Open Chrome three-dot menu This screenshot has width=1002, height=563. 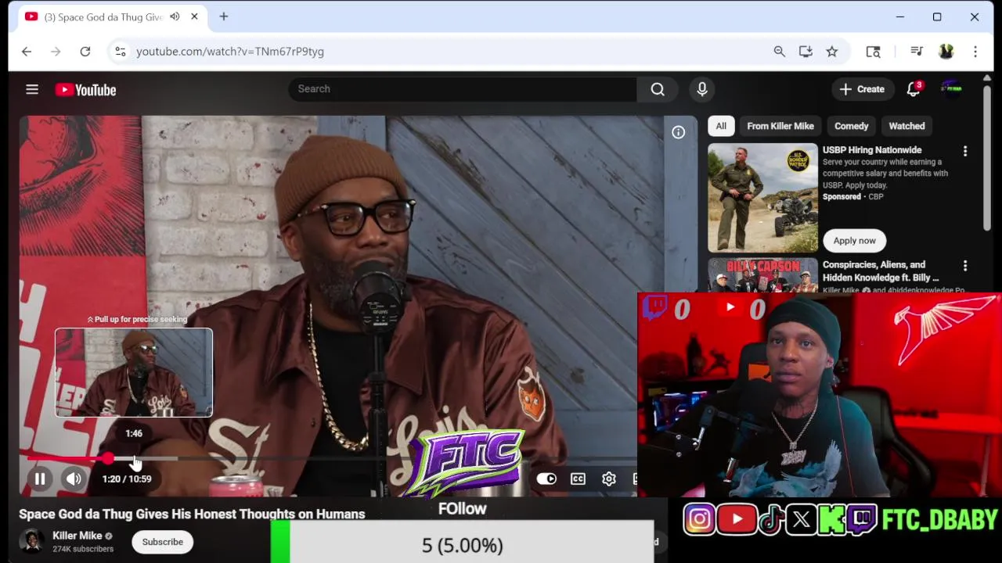pos(975,52)
